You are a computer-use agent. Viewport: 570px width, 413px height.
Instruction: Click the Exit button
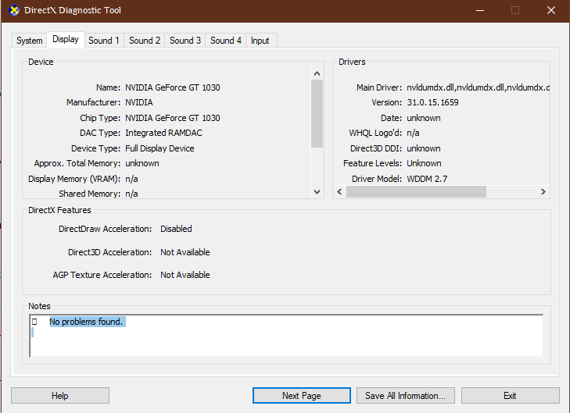[510, 396]
